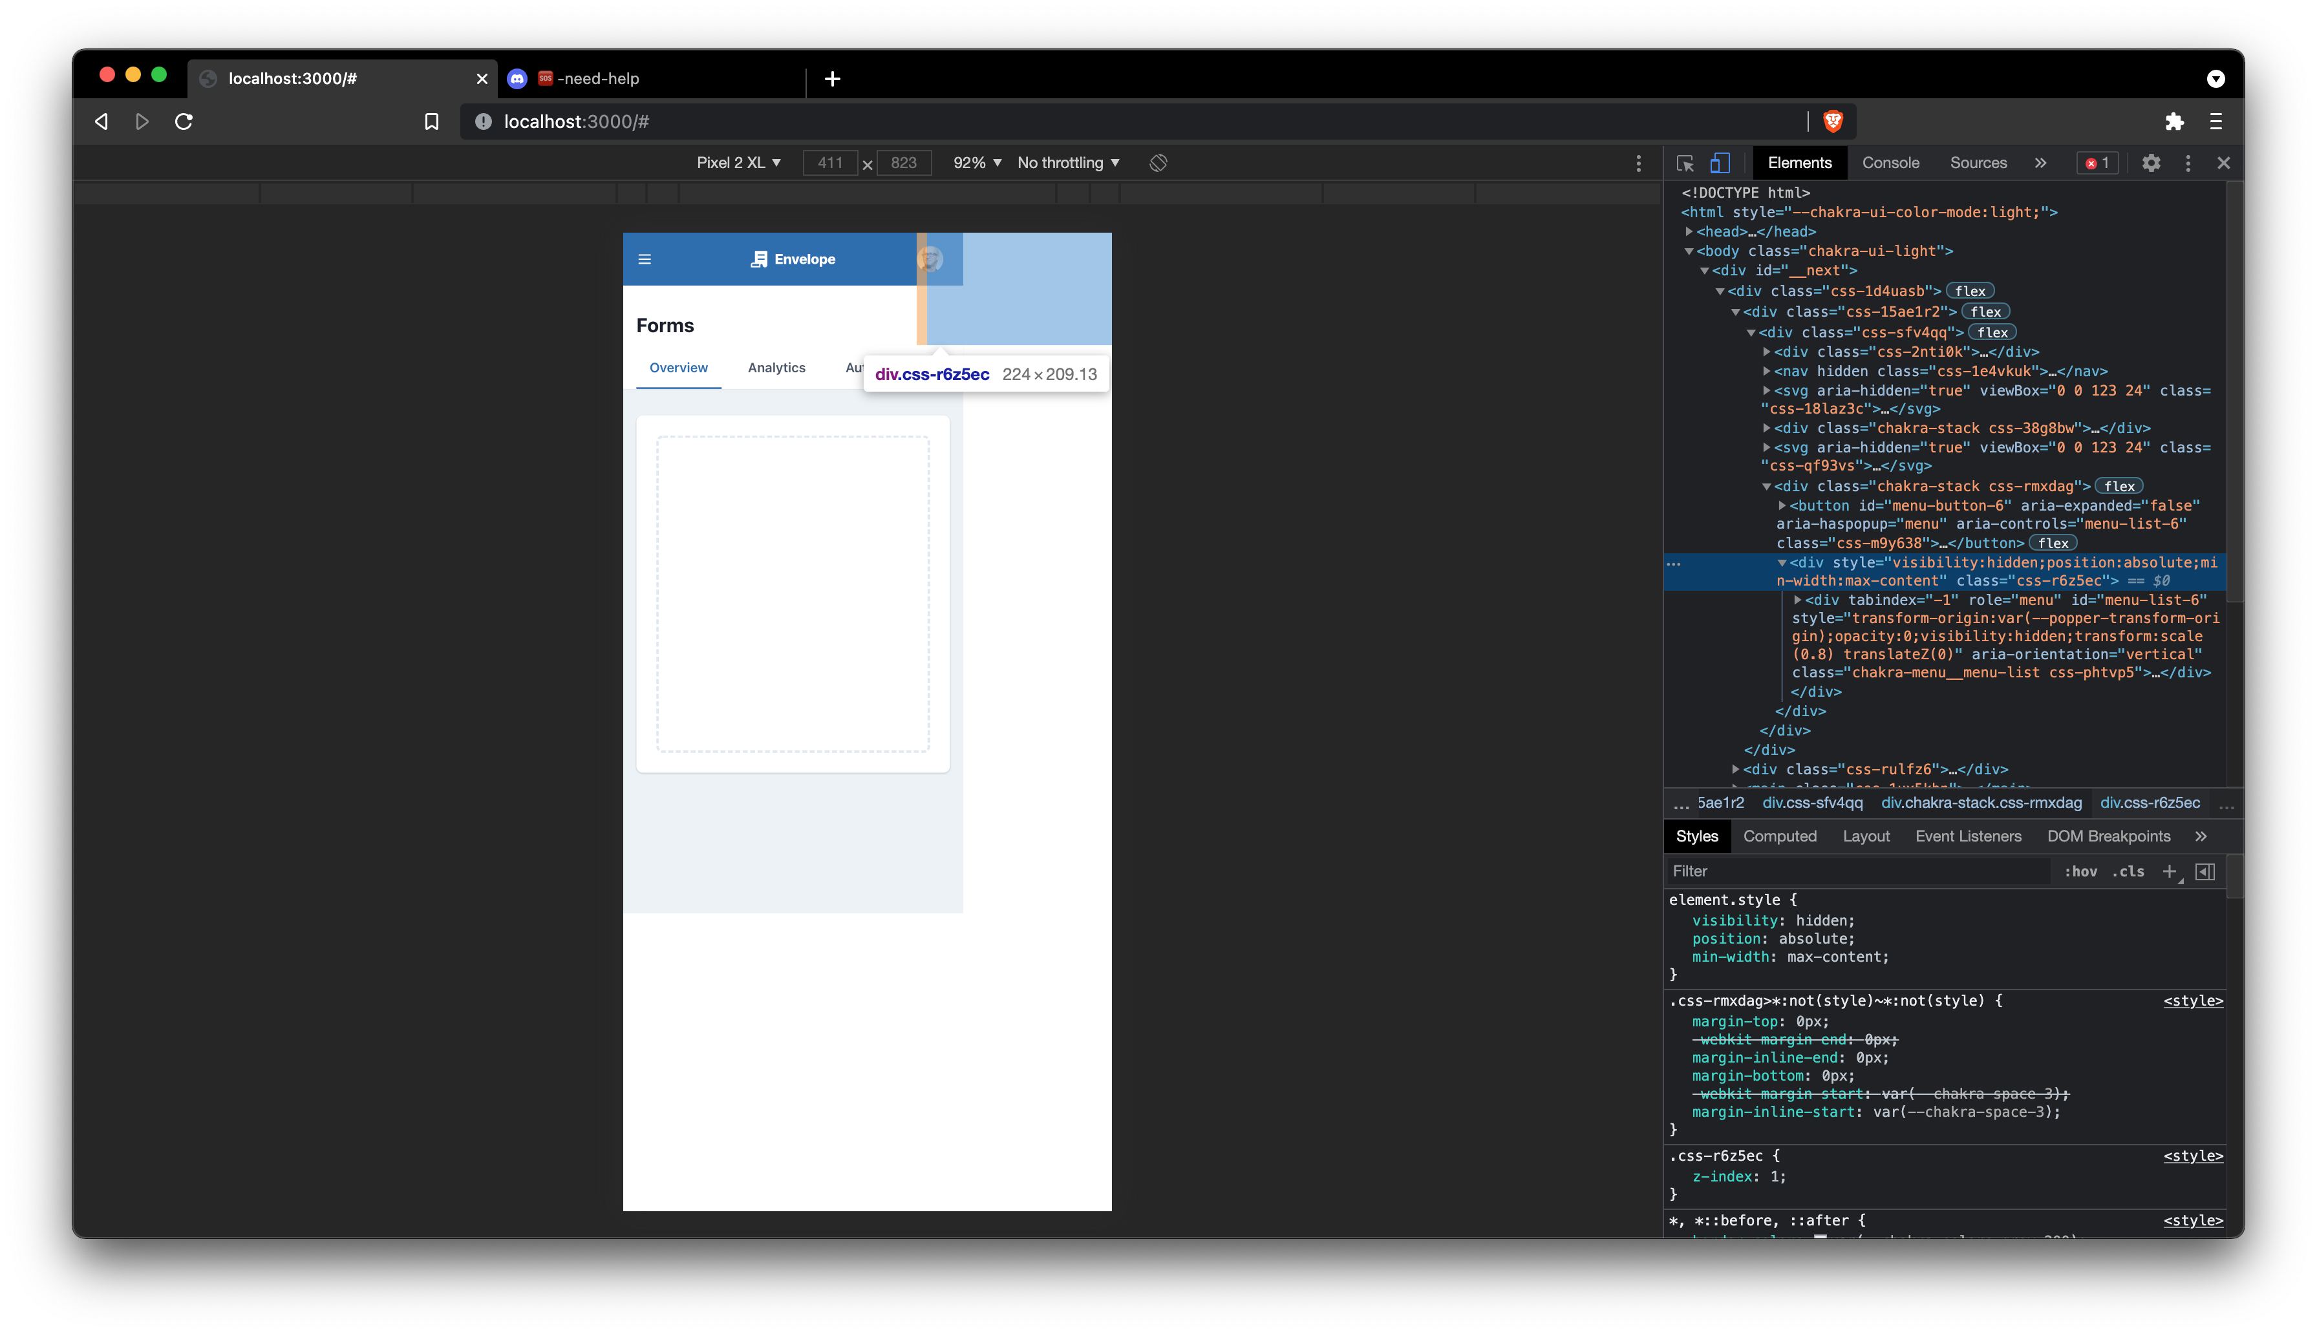Edit the device width input field
The height and width of the screenshot is (1334, 2317).
tap(830, 162)
